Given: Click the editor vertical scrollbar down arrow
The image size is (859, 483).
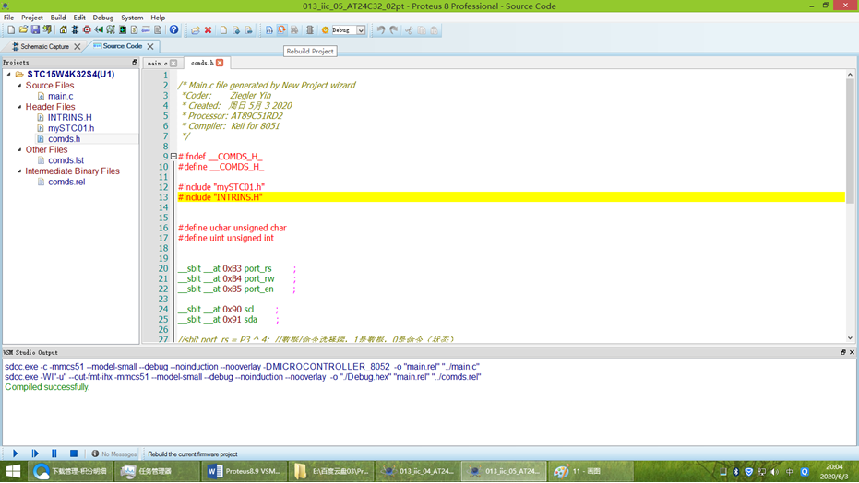Looking at the screenshot, I should (x=850, y=338).
